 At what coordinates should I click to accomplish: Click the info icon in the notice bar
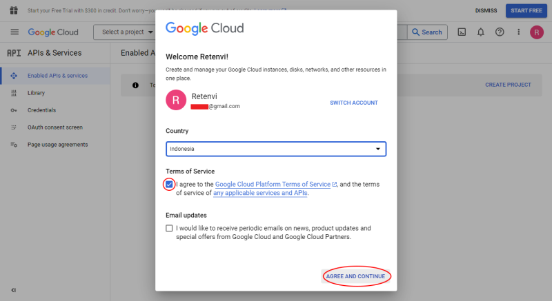pyautogui.click(x=135, y=85)
